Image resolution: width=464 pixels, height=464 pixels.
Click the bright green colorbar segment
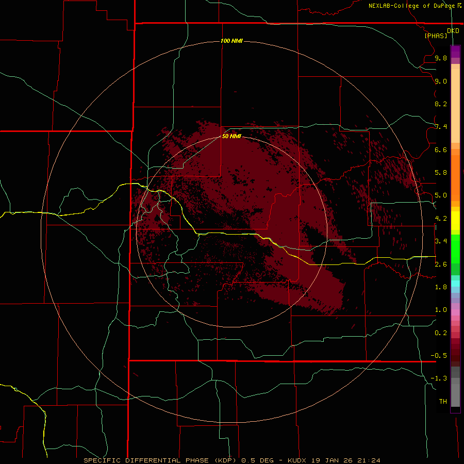[x=455, y=249]
